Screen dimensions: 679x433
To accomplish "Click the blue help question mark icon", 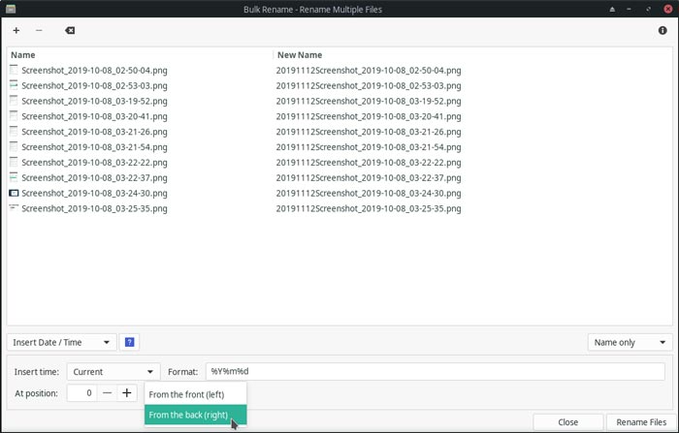I will coord(129,342).
